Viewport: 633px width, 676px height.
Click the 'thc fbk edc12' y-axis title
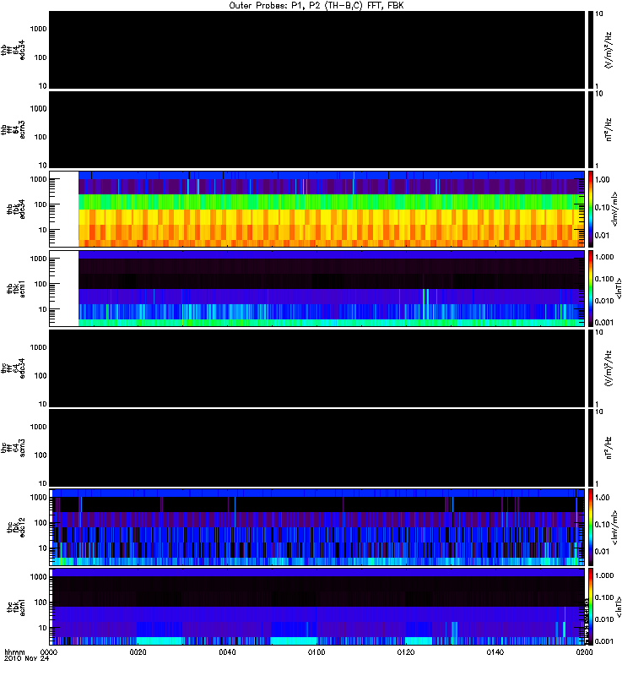pos(16,527)
